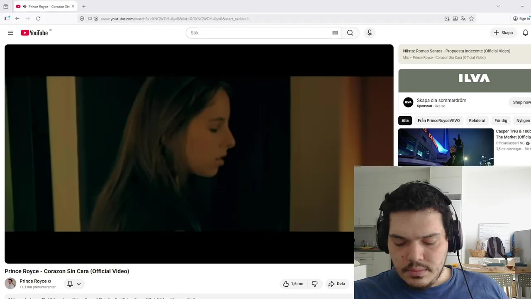Start voice search with microphone icon
Viewport: 531px width, 299px height.
pyautogui.click(x=370, y=33)
